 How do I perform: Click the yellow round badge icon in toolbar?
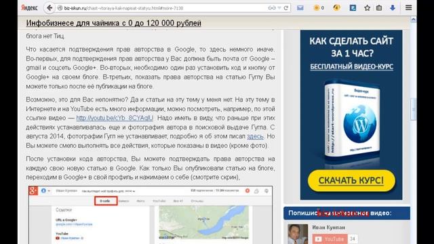pos(336,7)
